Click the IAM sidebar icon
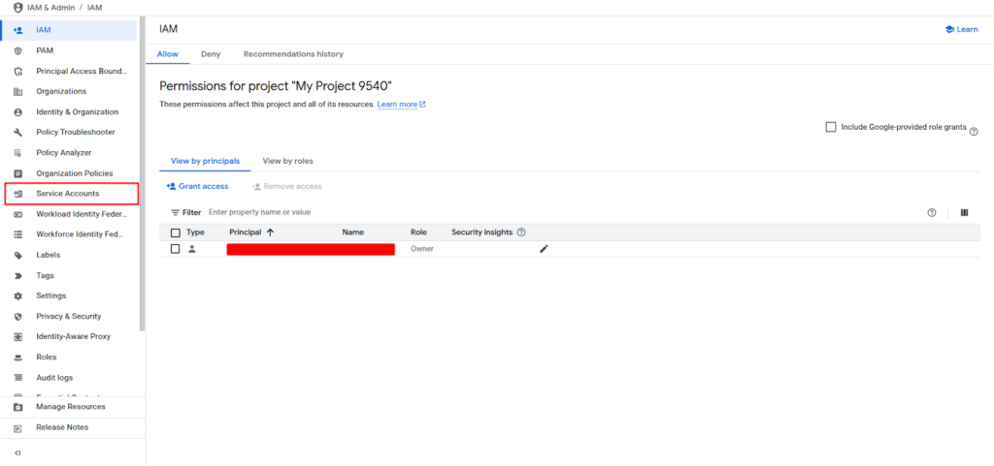This screenshot has height=466, width=994. tap(17, 30)
